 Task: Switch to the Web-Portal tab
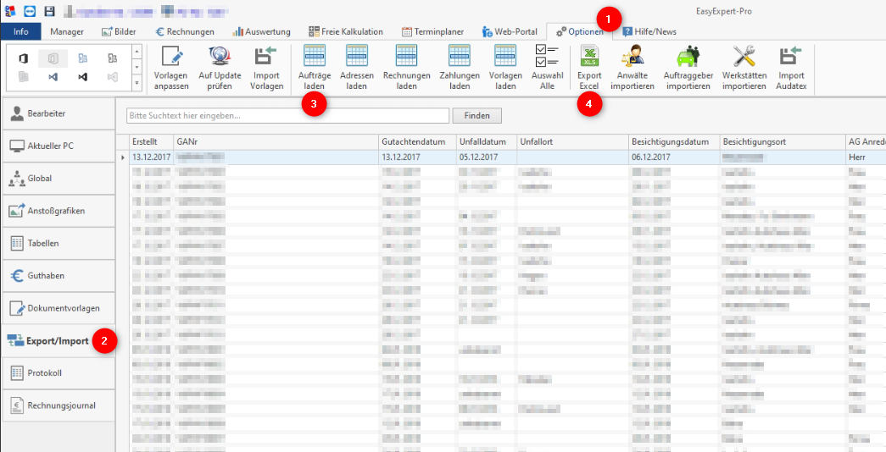pyautogui.click(x=510, y=31)
